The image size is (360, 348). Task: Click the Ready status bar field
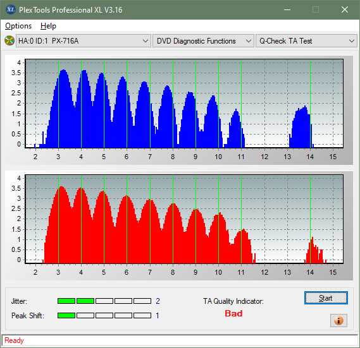click(x=180, y=340)
